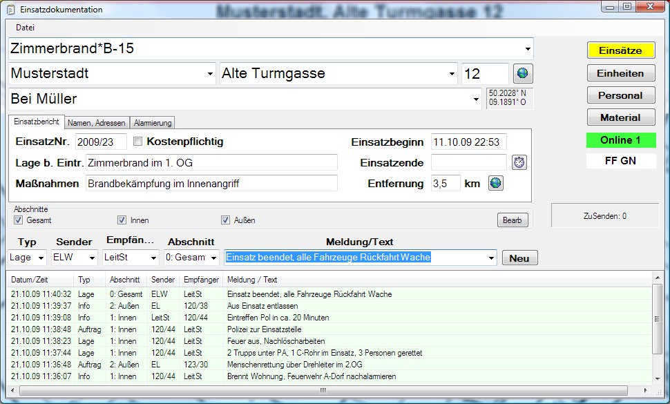Click the Bearb button for Abschnitte
This screenshot has height=404, width=670.
(512, 220)
